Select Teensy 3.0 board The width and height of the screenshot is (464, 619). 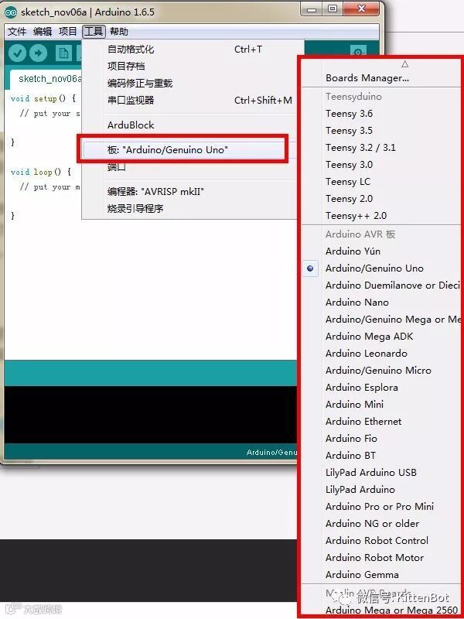click(381, 165)
